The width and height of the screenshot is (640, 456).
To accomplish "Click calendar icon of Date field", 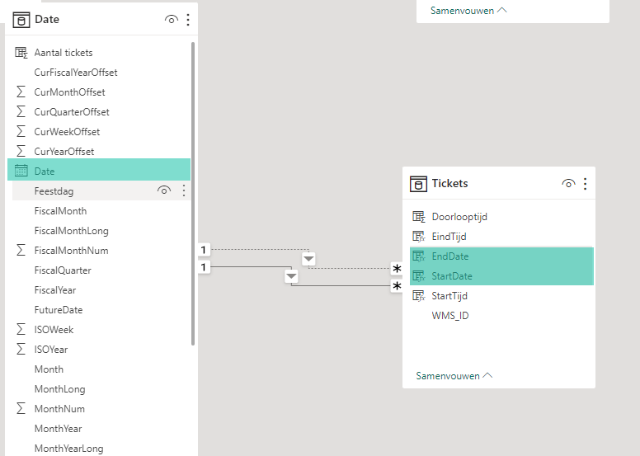I will coord(21,171).
